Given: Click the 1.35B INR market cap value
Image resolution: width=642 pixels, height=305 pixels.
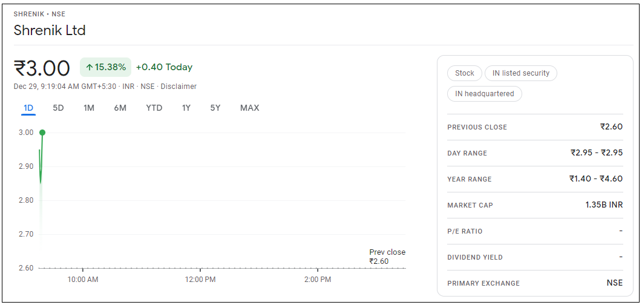Looking at the screenshot, I should pos(604,205).
